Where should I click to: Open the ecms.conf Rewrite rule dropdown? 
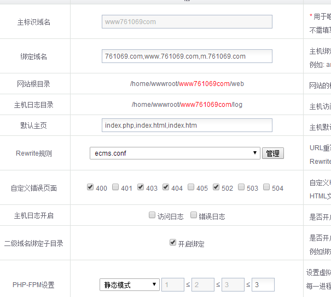[x=175, y=153]
